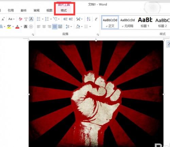Click the Asian layout icon
This screenshot has width=170, height=147.
[78, 19]
